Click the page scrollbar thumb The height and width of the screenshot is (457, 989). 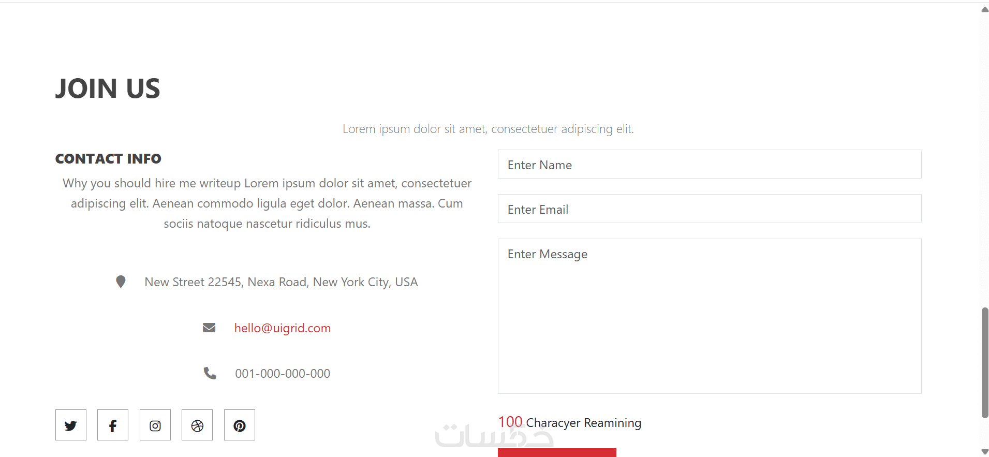pos(985,362)
